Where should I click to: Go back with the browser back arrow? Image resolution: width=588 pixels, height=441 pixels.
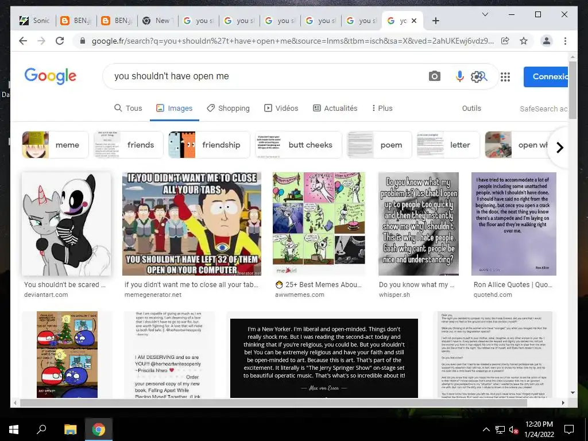tap(23, 41)
